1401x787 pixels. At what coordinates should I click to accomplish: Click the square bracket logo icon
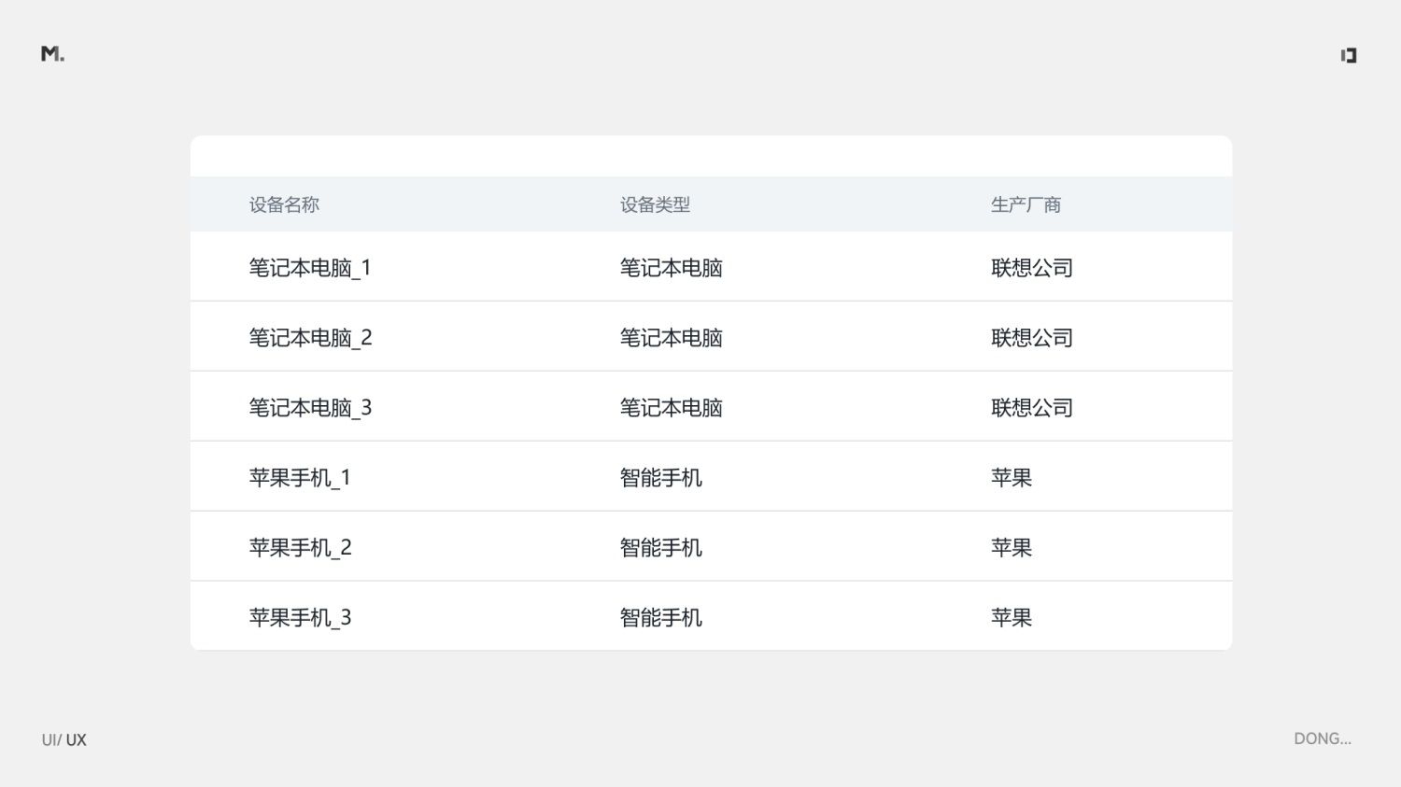[1349, 55]
